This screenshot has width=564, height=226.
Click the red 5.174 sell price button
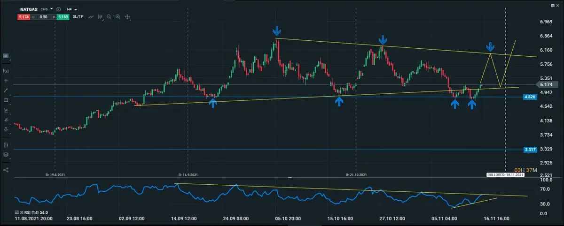click(23, 17)
